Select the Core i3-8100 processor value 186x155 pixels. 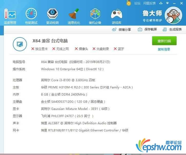coord(68,80)
